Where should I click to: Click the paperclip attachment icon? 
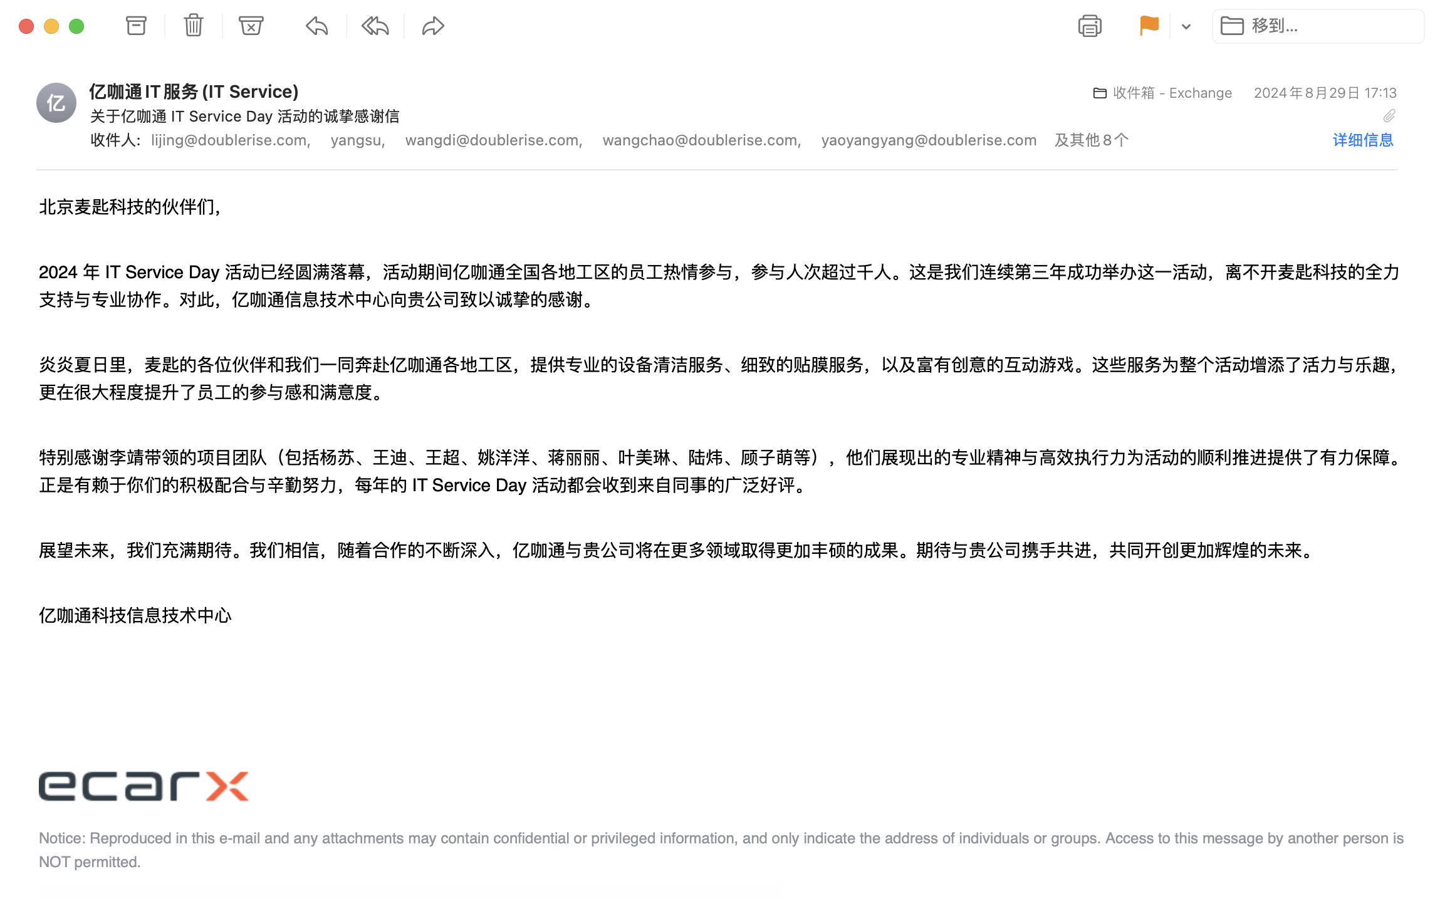point(1389,116)
